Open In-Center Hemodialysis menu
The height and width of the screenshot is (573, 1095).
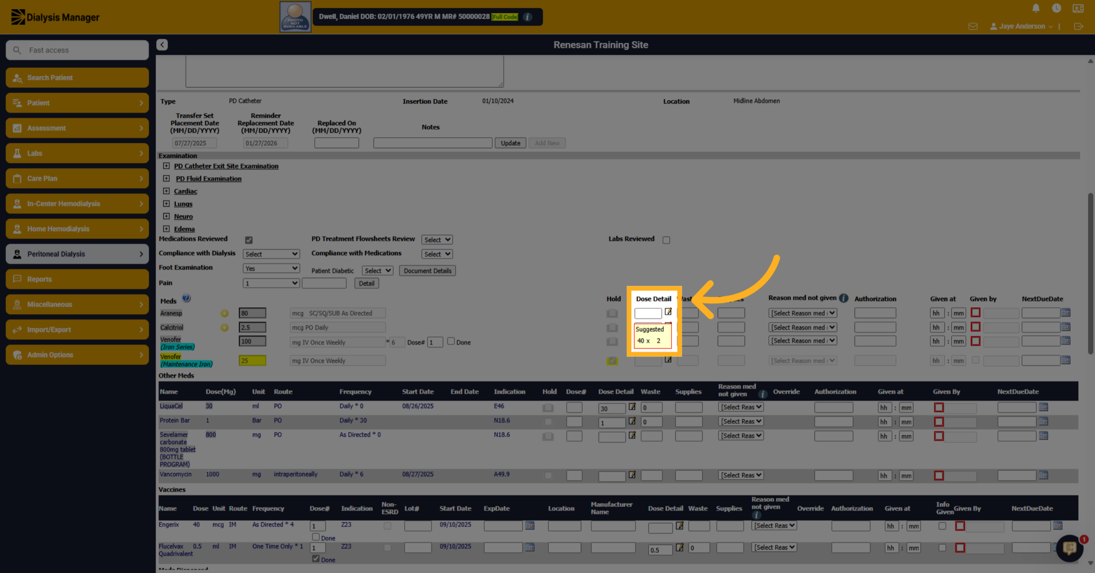point(77,204)
